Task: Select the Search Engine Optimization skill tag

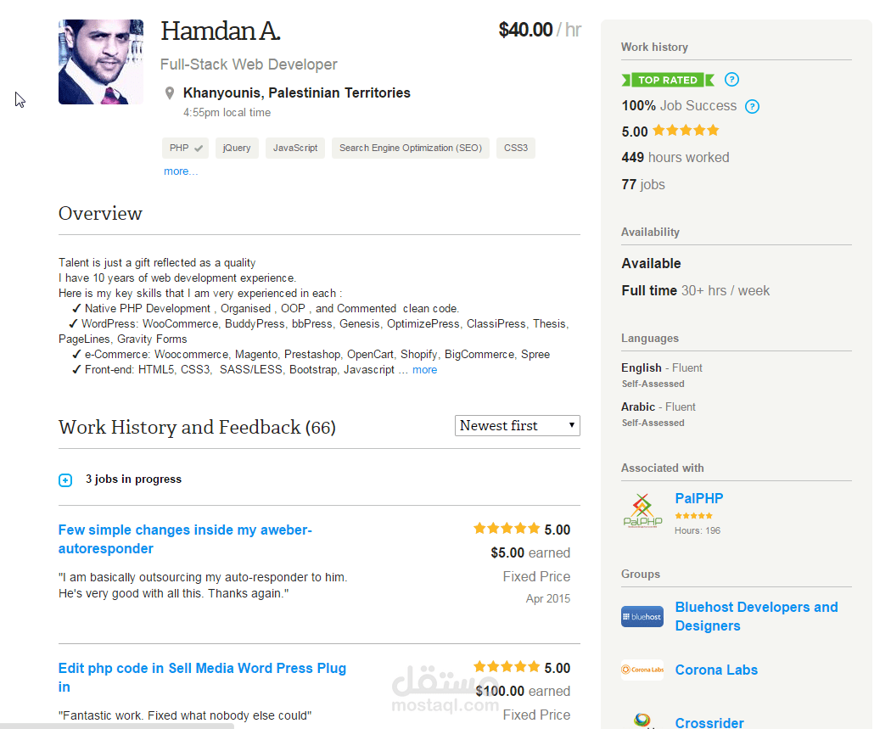Action: [410, 148]
